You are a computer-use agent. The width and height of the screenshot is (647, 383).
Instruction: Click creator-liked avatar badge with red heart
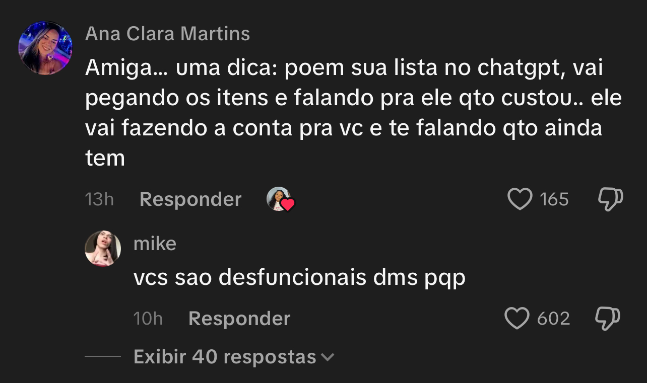pos(280,199)
